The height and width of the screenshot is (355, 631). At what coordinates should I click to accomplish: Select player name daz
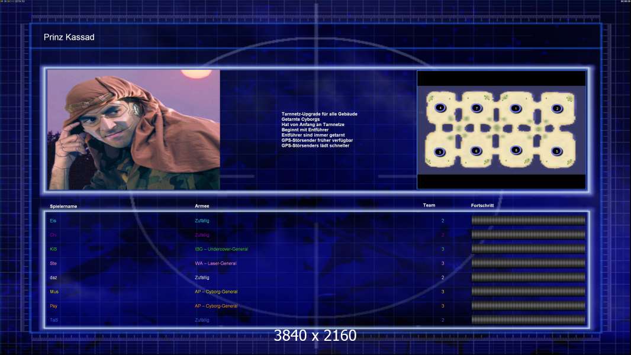[x=53, y=277]
